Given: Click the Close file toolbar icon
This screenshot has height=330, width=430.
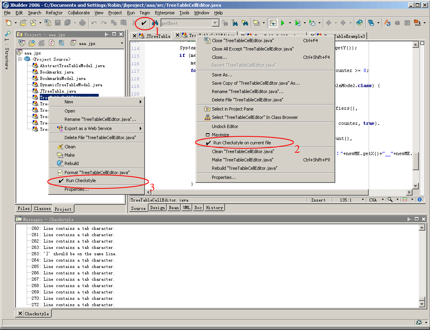Looking at the screenshot, I should coord(48,23).
